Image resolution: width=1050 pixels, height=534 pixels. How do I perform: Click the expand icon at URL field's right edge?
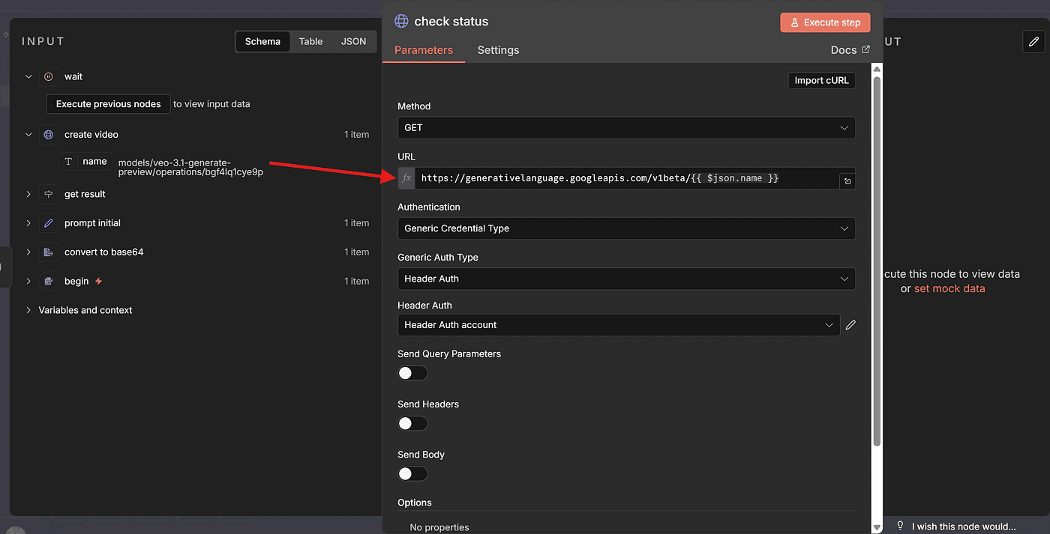click(847, 181)
